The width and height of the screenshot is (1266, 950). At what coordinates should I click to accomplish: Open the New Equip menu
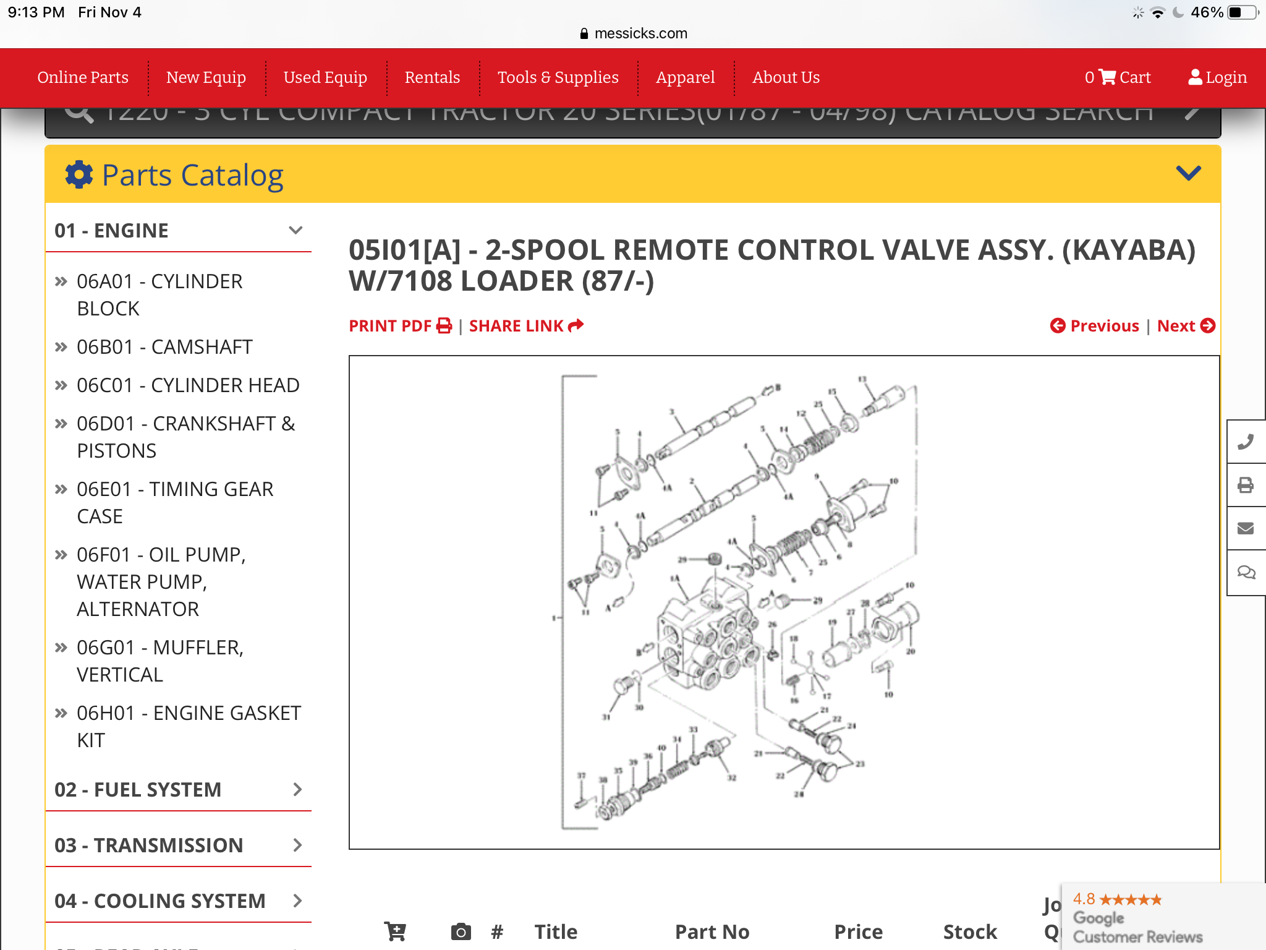click(206, 77)
